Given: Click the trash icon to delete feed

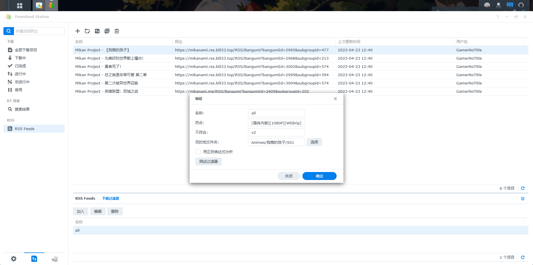Looking at the screenshot, I should 117,31.
